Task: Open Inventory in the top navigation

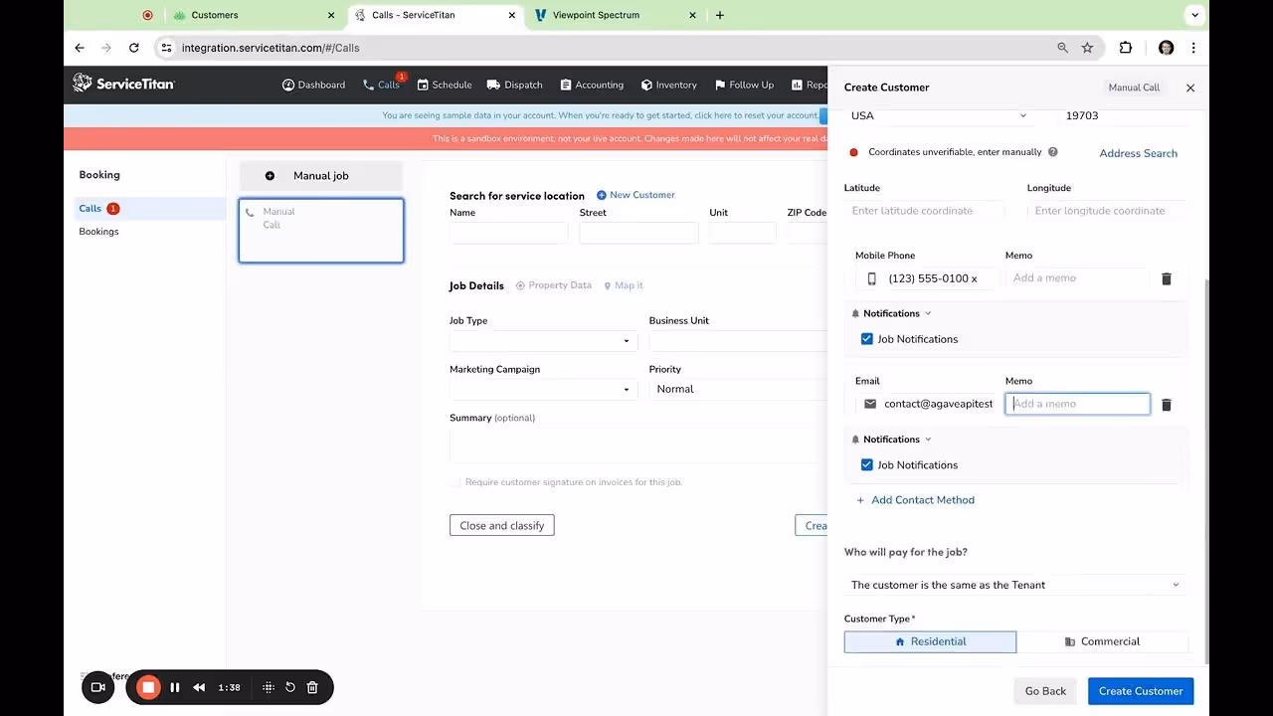Action: coord(669,85)
